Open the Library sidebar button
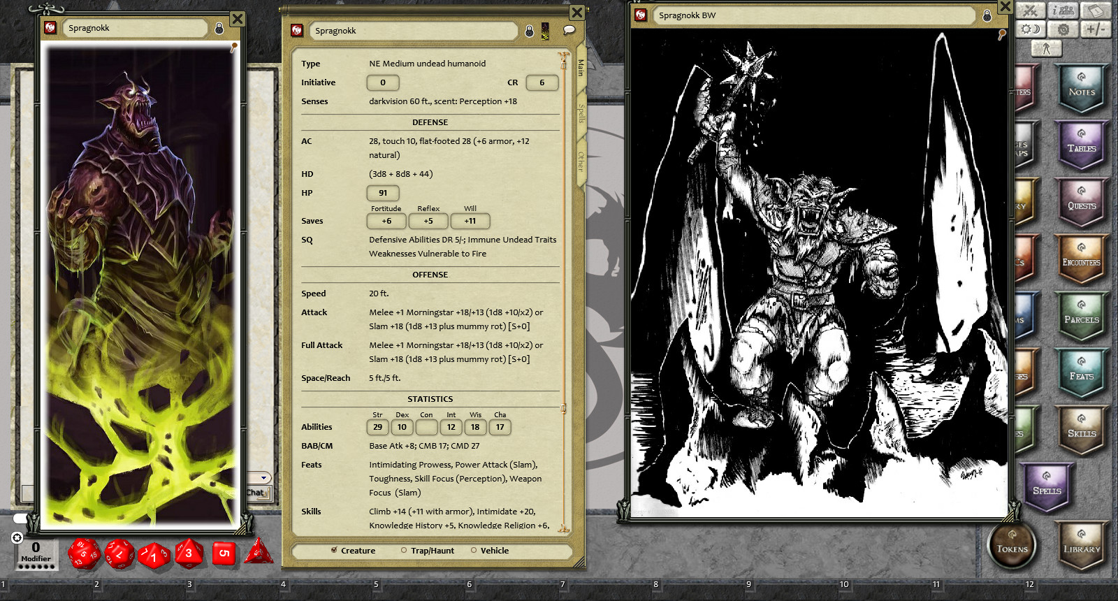This screenshot has height=601, width=1118. [1081, 546]
